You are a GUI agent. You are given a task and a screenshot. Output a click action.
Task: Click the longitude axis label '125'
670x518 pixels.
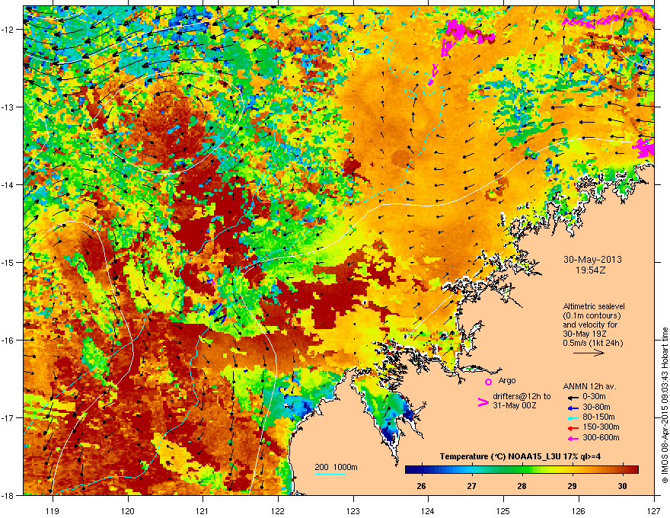coord(503,510)
